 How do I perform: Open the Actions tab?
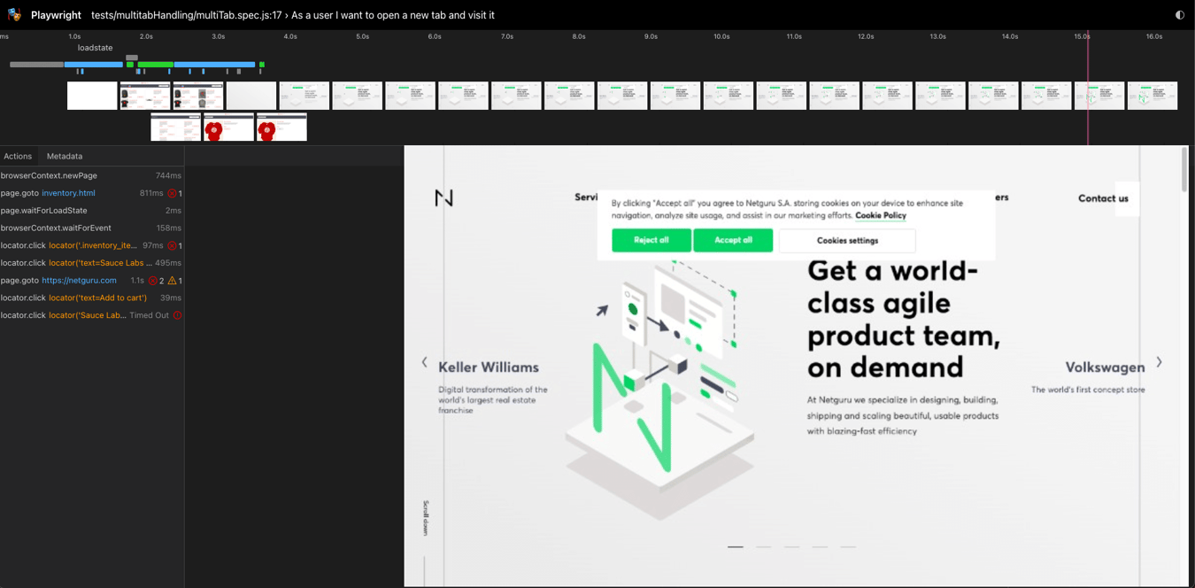(18, 156)
